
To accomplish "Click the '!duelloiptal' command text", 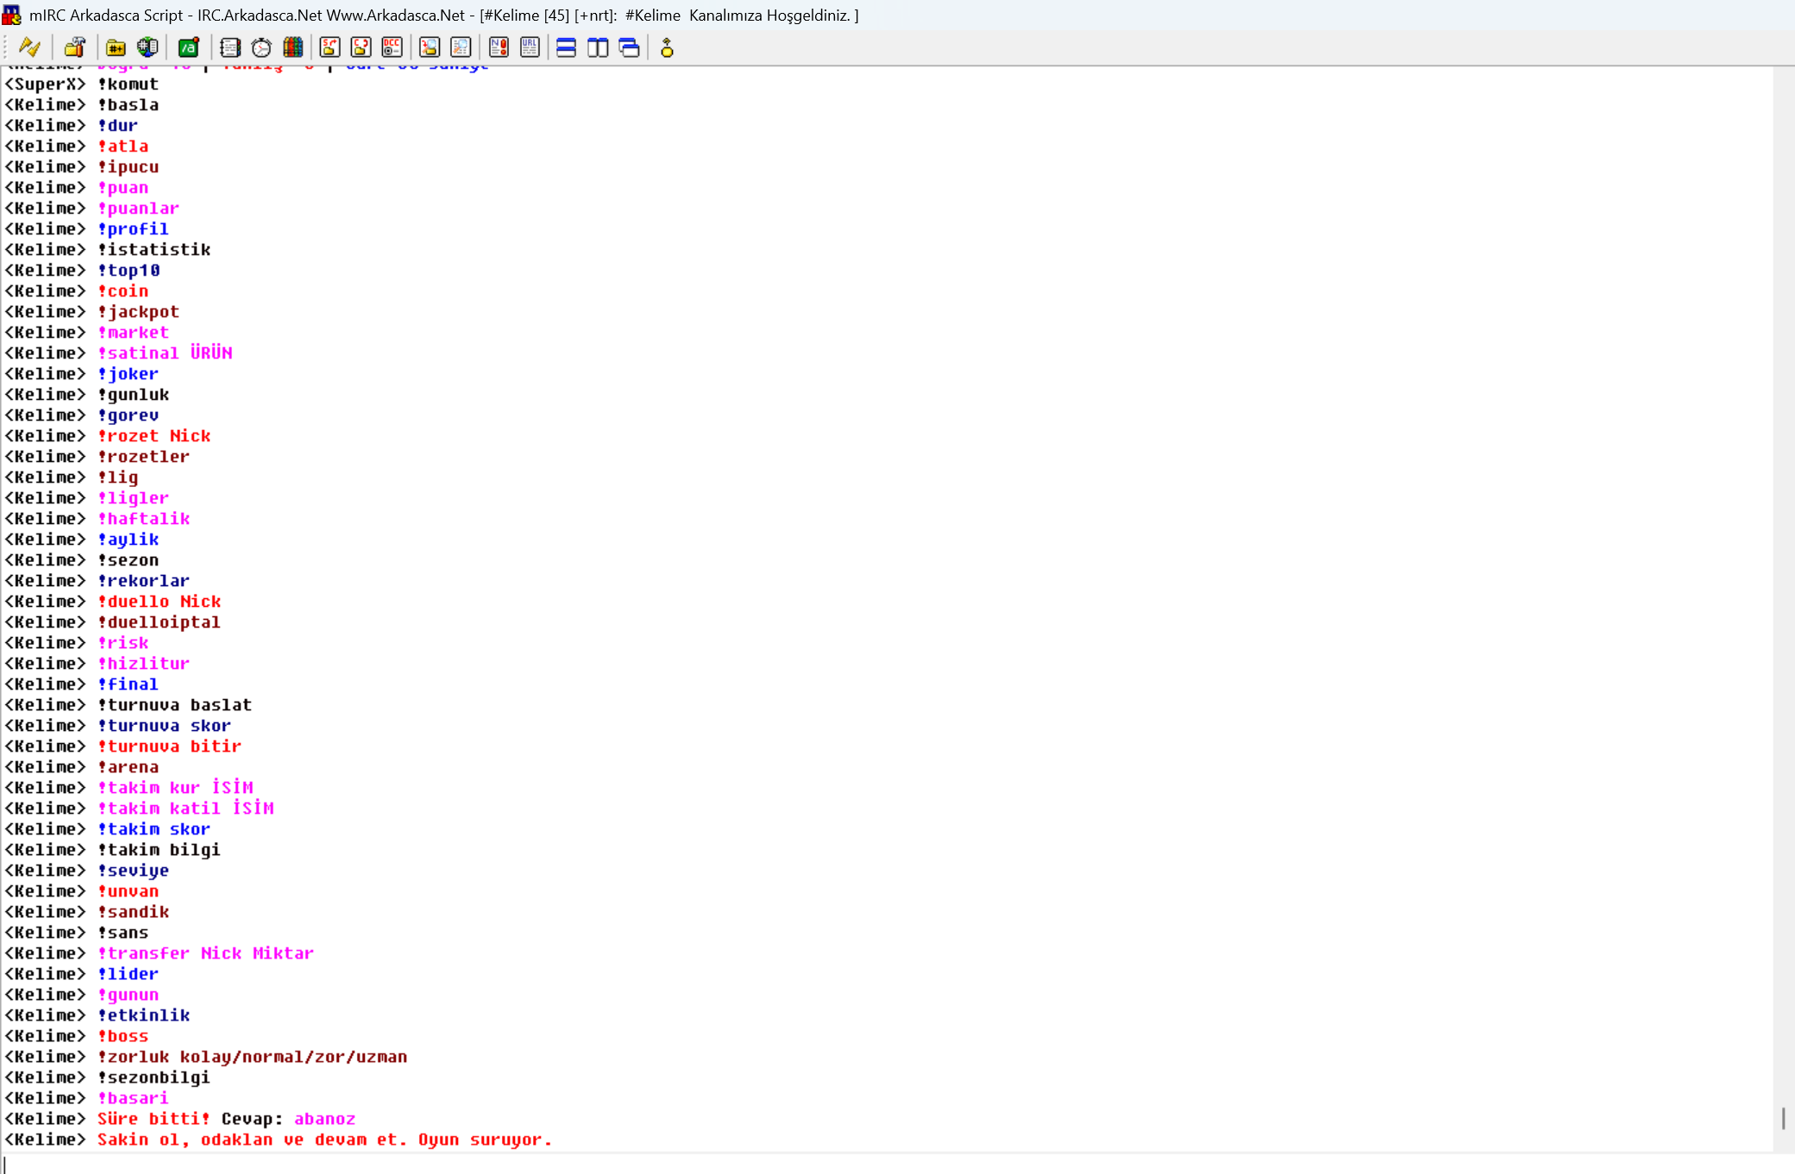I will coord(159,622).
